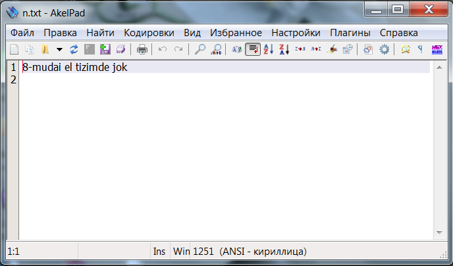453x266 pixels.
Task: Open Find with magnifier icon
Action: [x=200, y=49]
